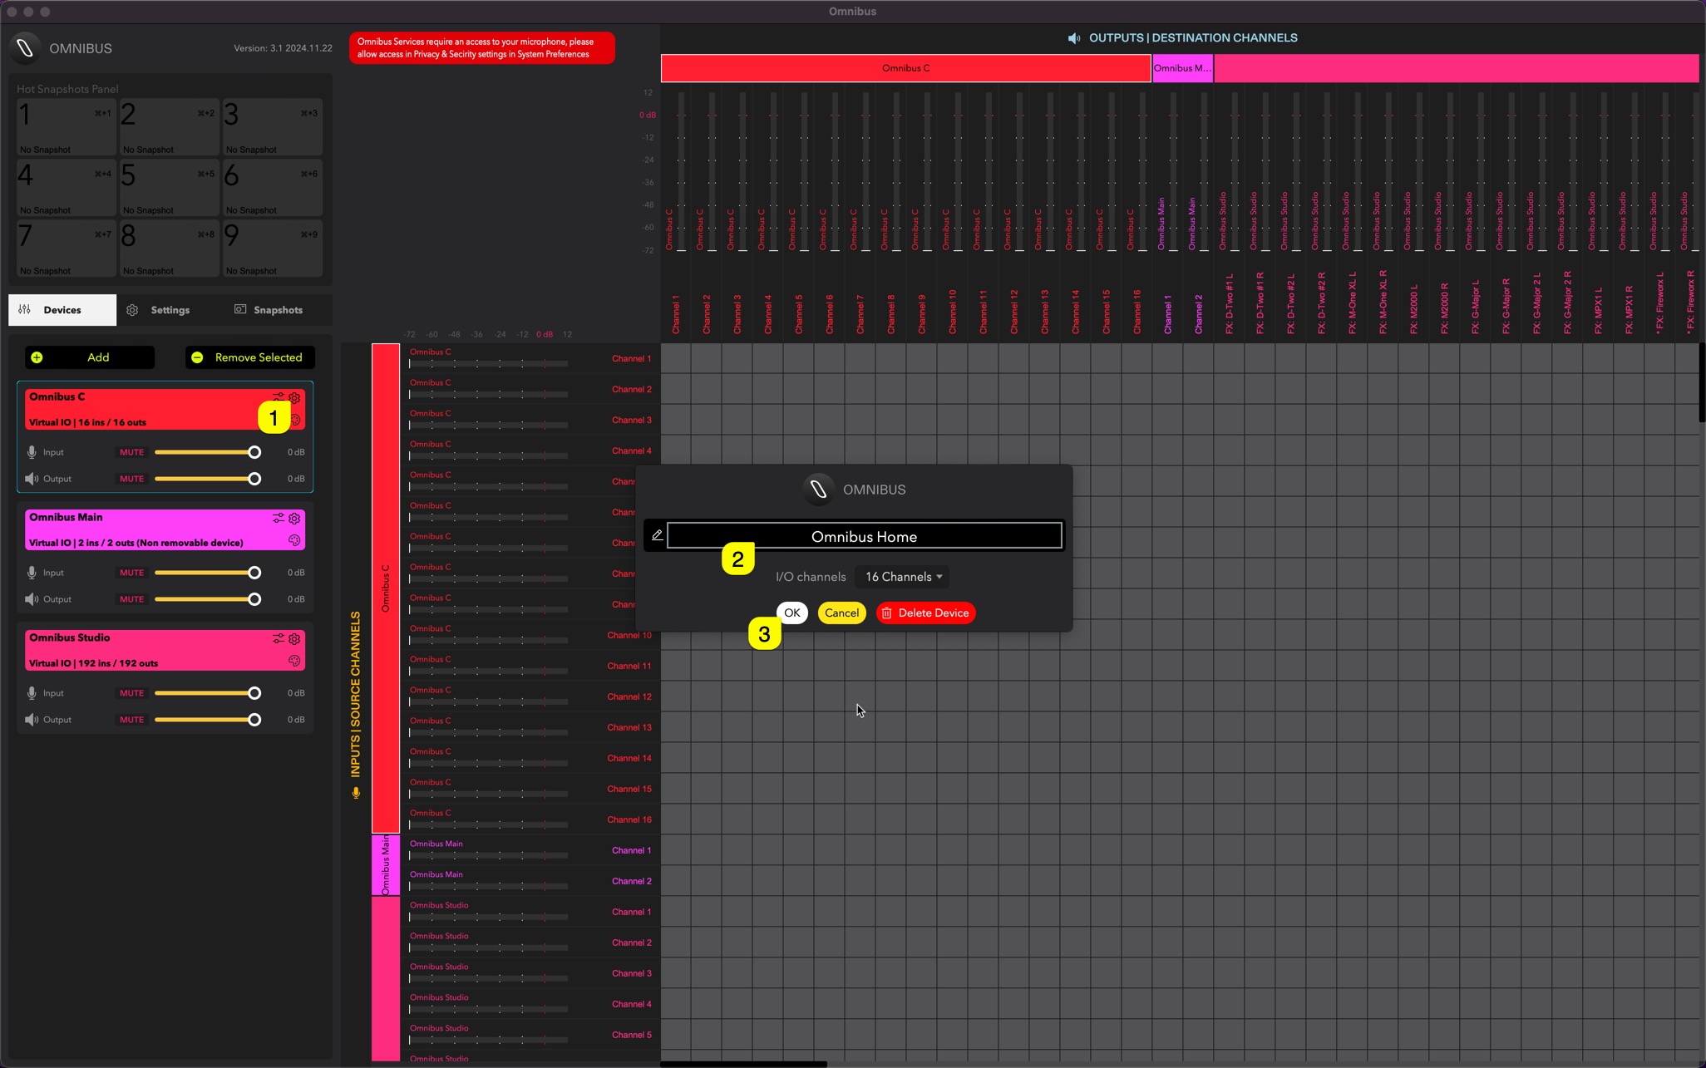Select hot snapshot slot 5
Image resolution: width=1706 pixels, height=1068 pixels.
tap(169, 186)
